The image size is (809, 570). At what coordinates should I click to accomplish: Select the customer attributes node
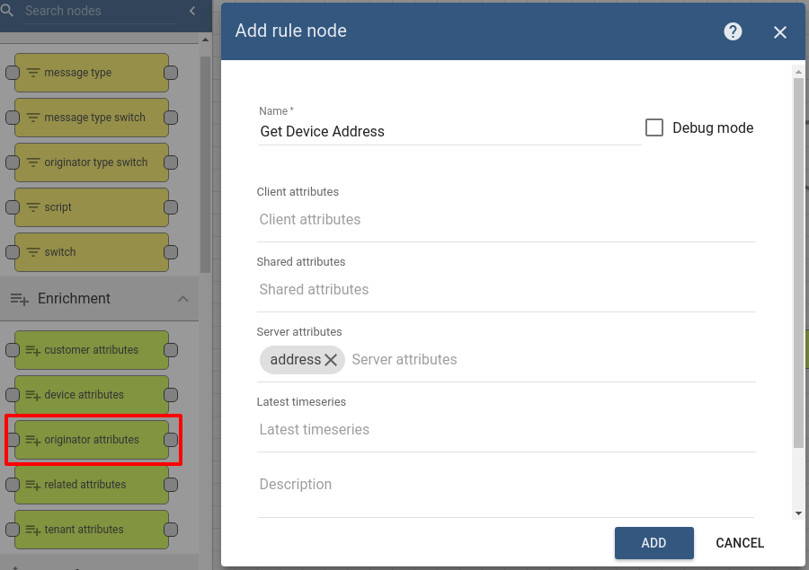pyautogui.click(x=92, y=350)
